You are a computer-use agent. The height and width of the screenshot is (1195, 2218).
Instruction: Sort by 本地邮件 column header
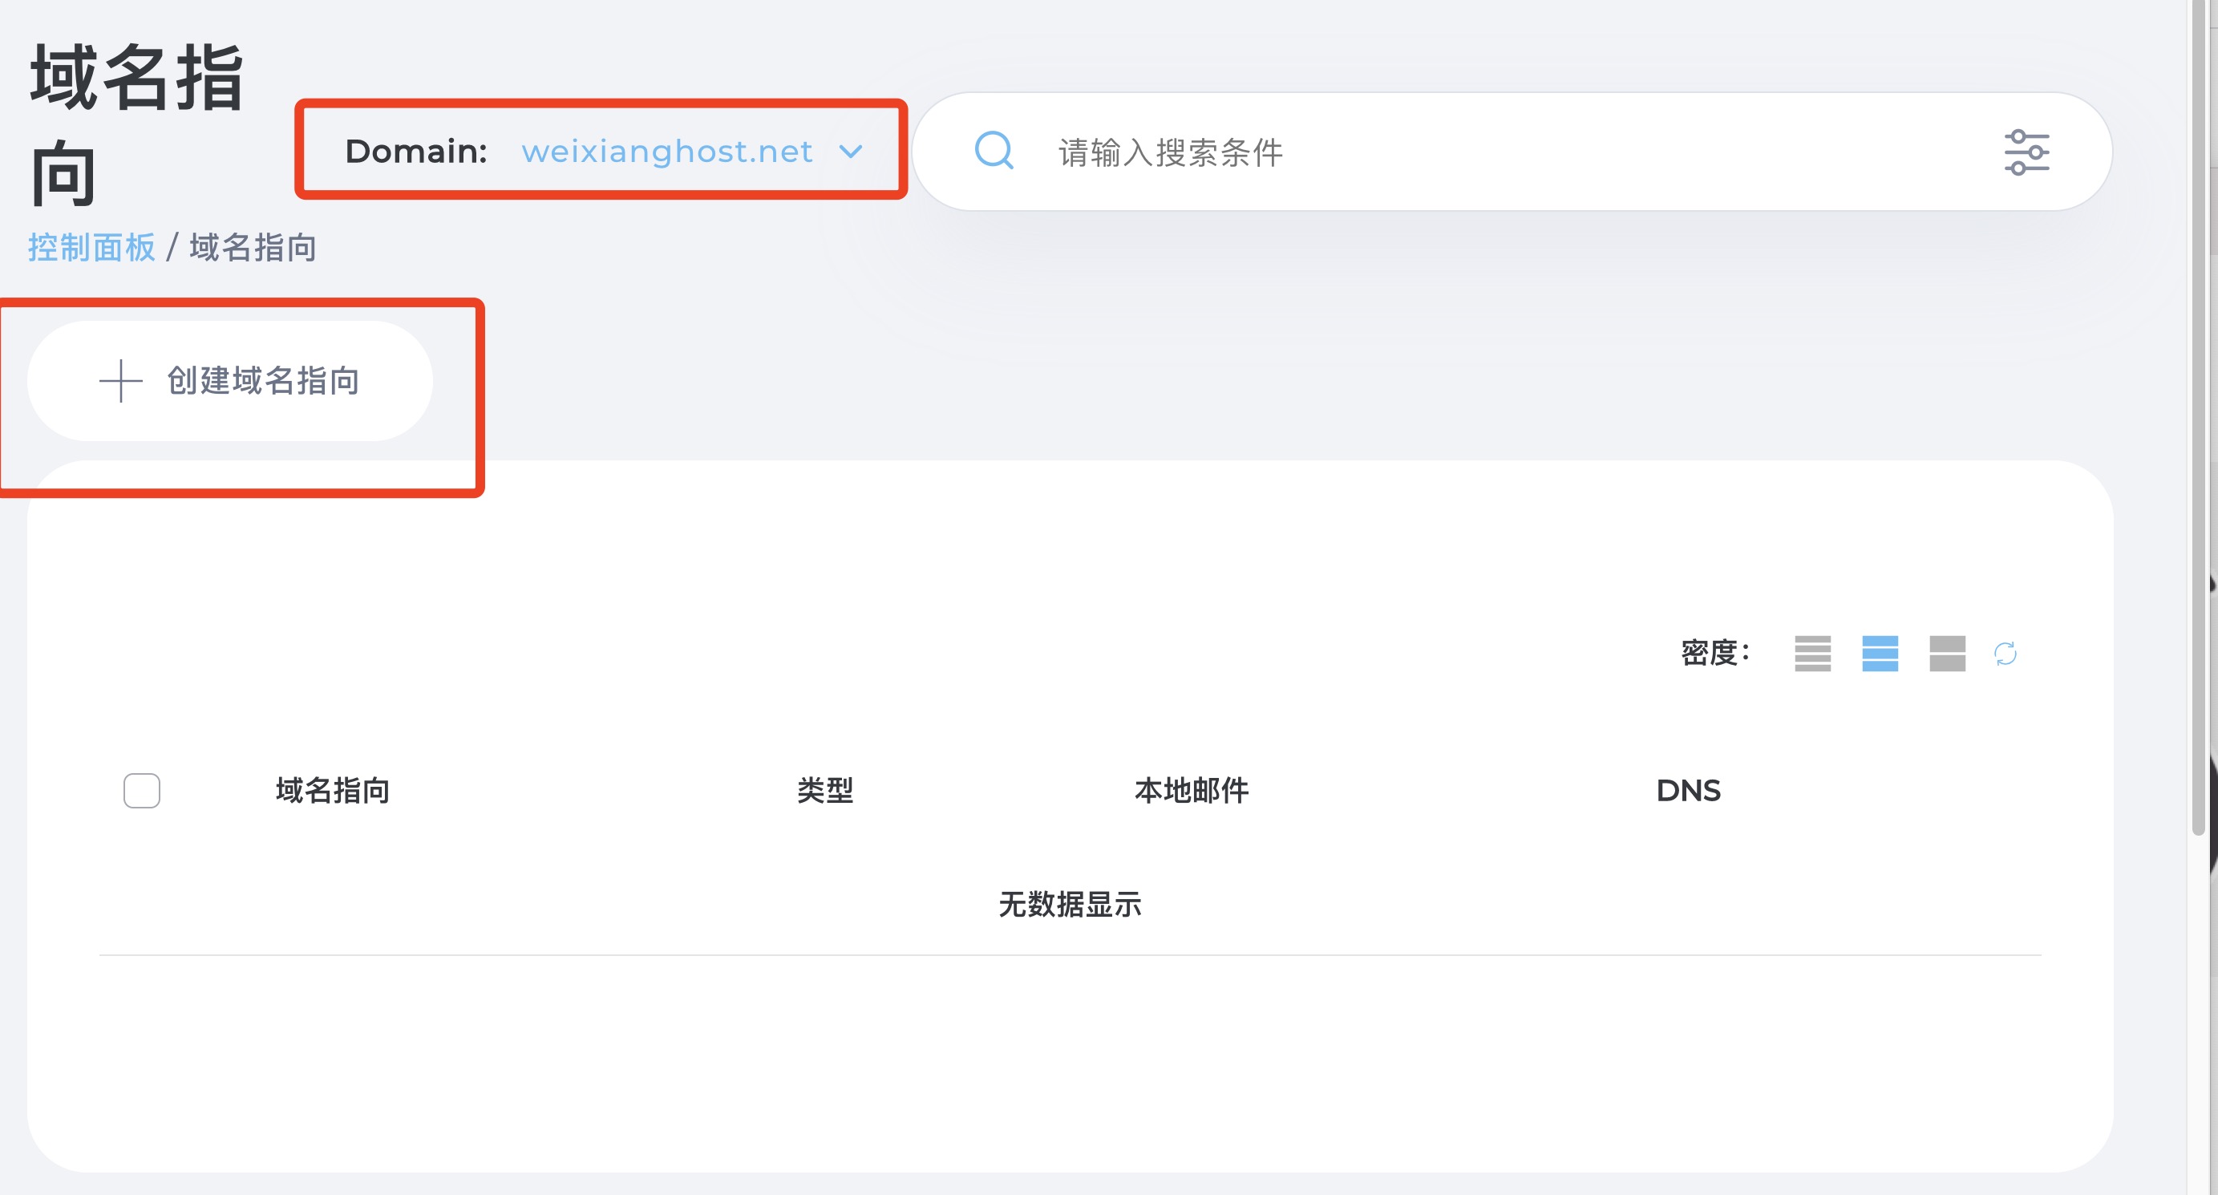pos(1191,790)
